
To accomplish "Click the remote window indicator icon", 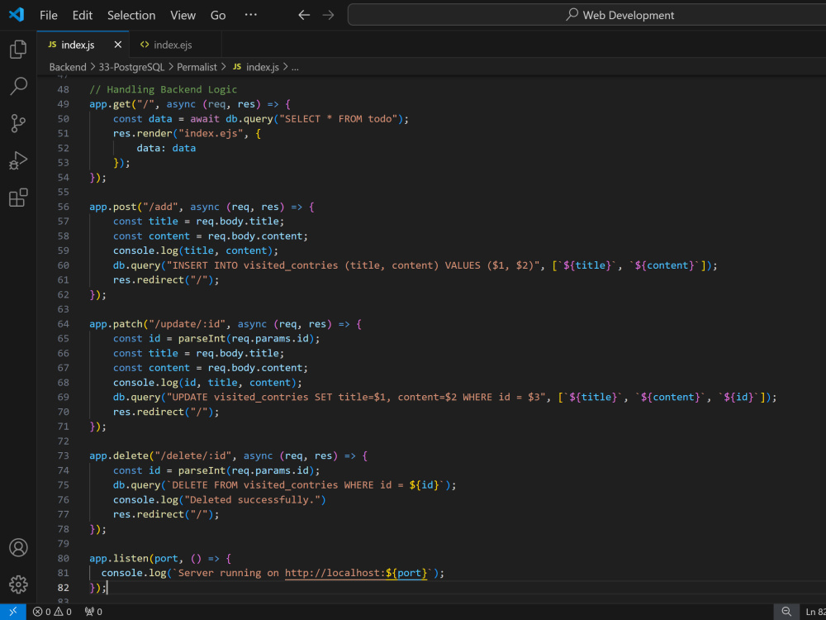I will [12, 612].
